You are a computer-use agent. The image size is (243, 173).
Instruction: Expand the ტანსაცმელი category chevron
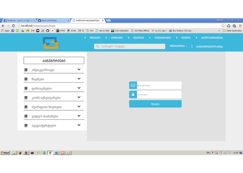79,88
